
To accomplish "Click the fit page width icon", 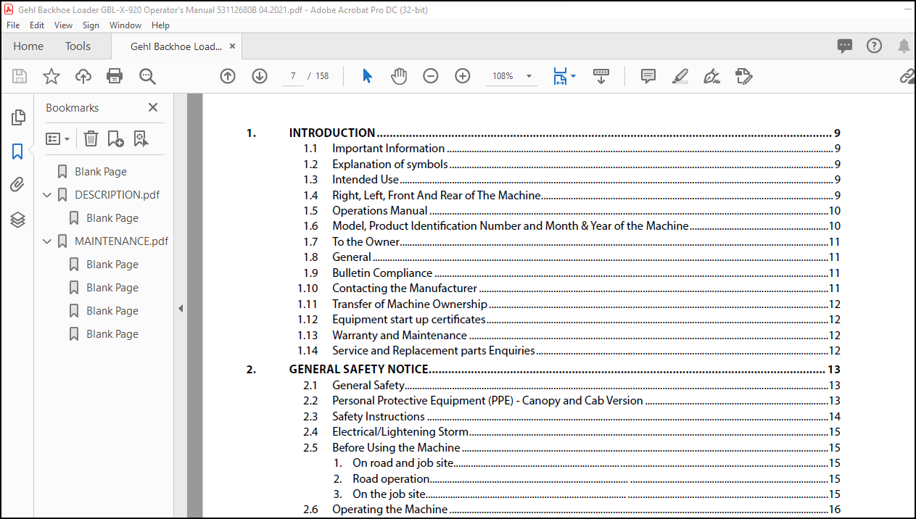I will coord(560,76).
